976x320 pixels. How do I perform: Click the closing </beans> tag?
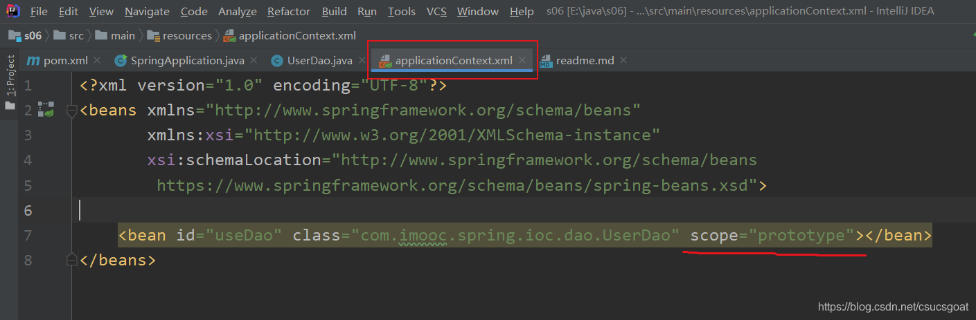(x=117, y=261)
